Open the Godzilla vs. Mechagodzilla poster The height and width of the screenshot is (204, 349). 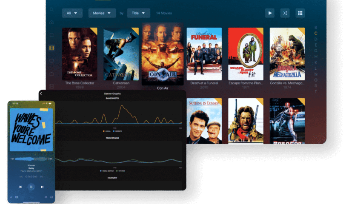(x=287, y=54)
